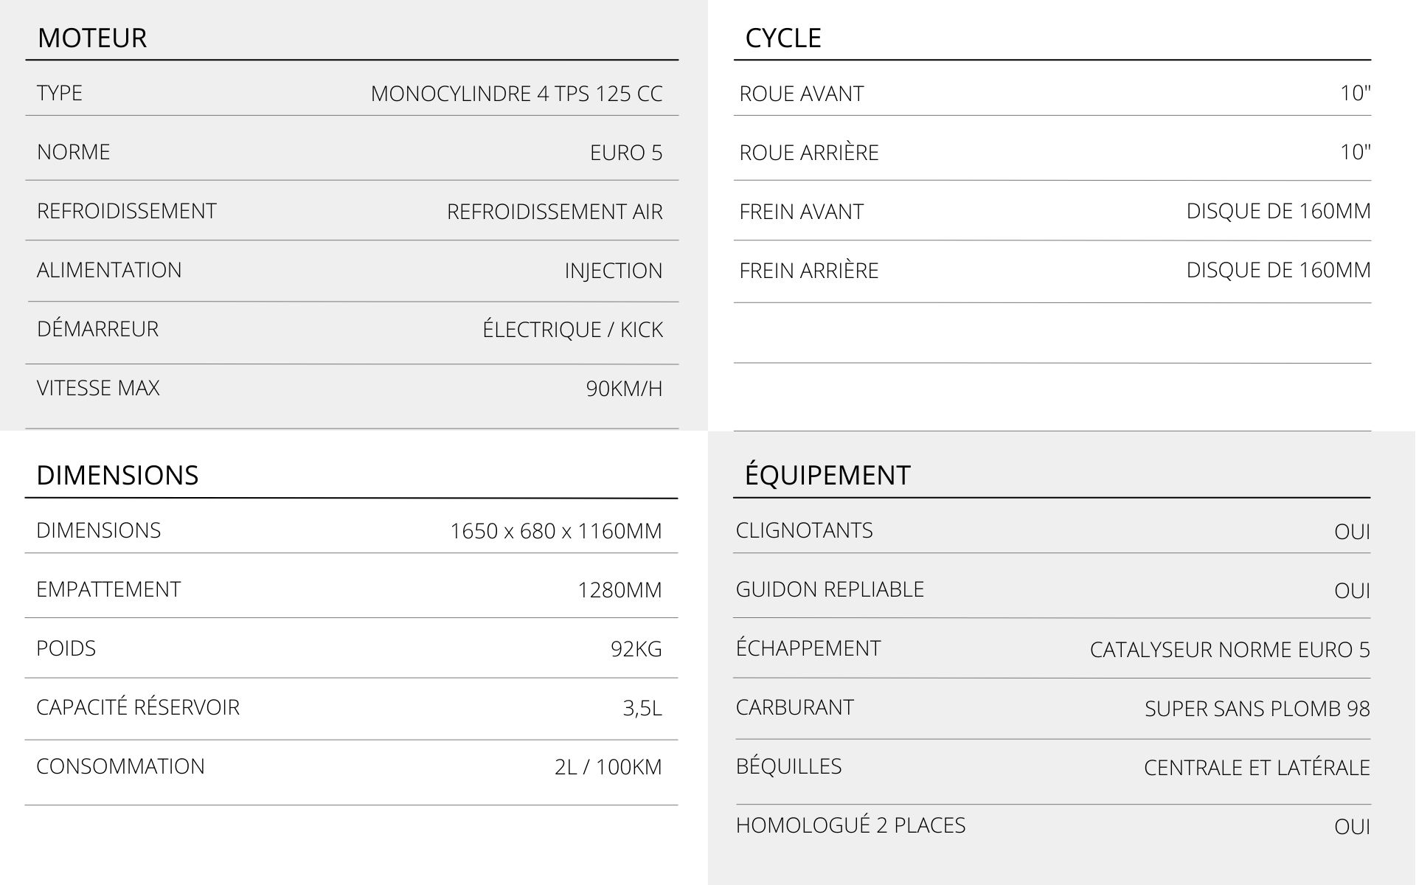The image size is (1416, 885).
Task: Click the INJECTION value text
Action: tap(614, 271)
